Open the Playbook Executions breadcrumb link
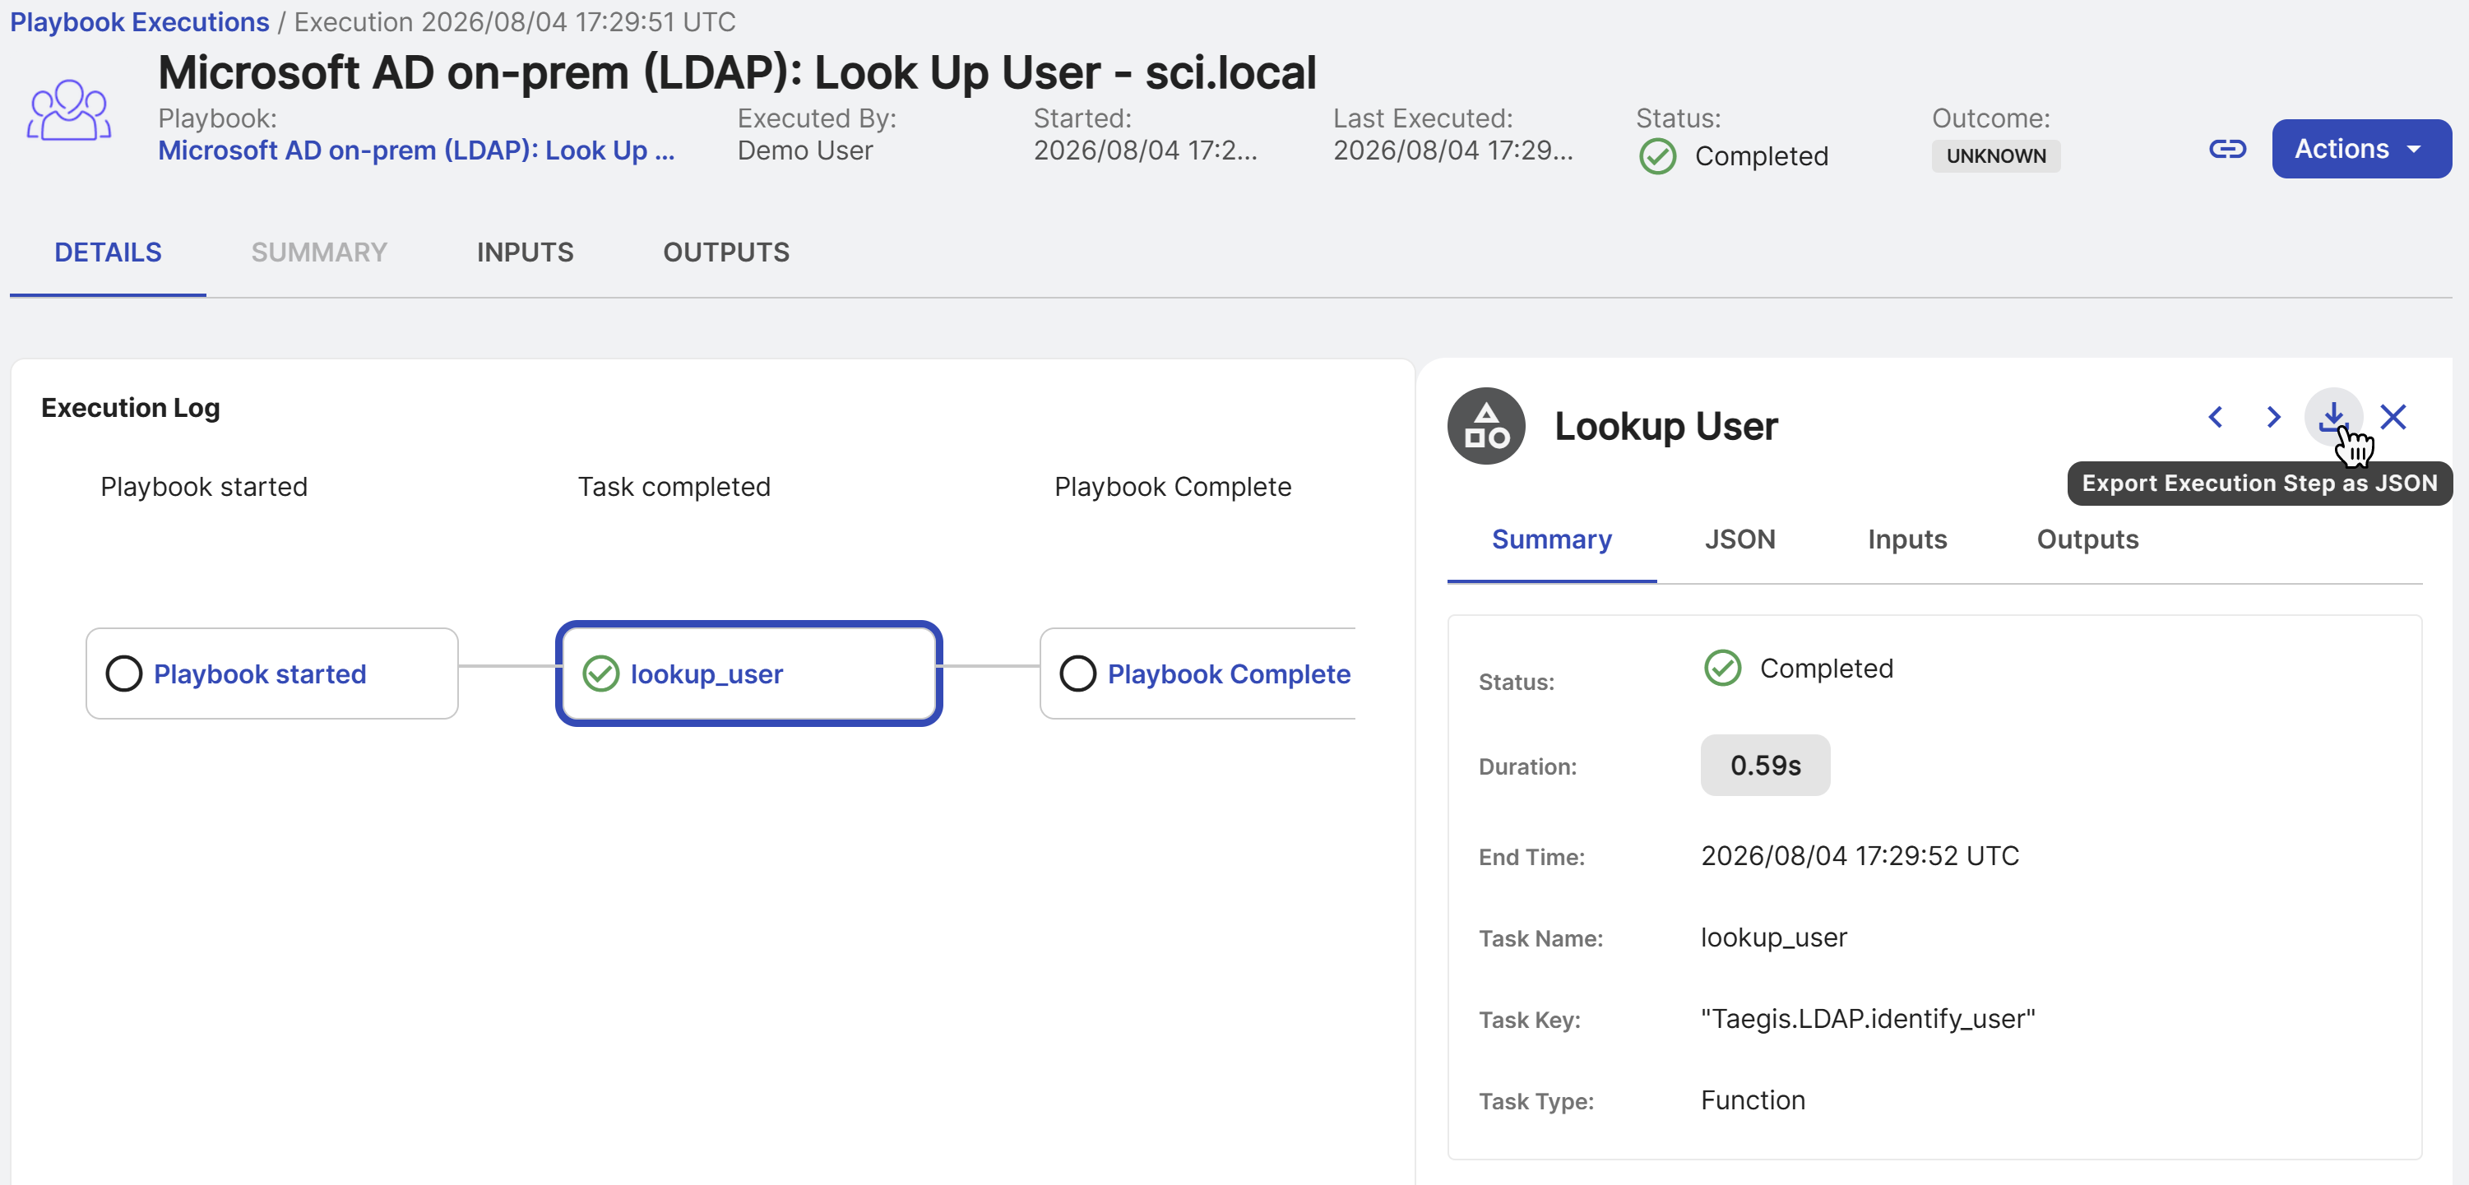 (139, 22)
